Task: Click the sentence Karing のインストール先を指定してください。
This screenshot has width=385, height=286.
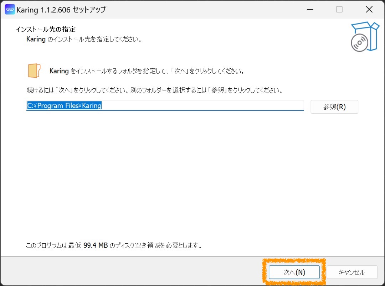Action: [x=84, y=39]
